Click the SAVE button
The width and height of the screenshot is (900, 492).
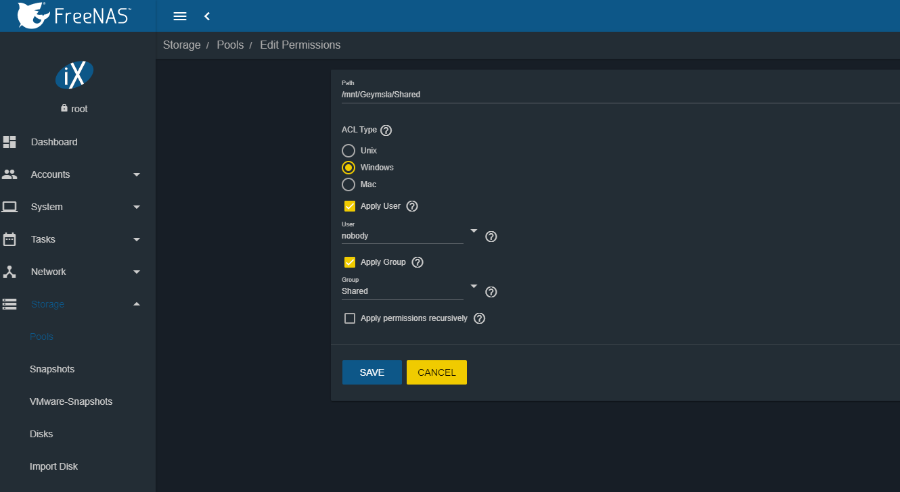[372, 372]
